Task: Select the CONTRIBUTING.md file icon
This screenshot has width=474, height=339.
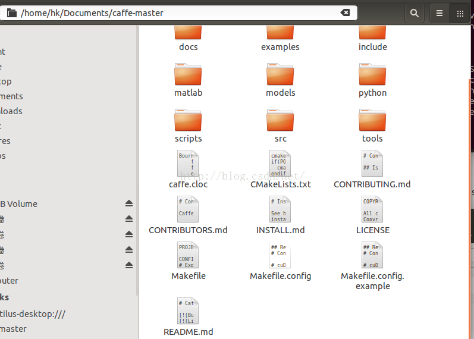Action: coord(372,164)
